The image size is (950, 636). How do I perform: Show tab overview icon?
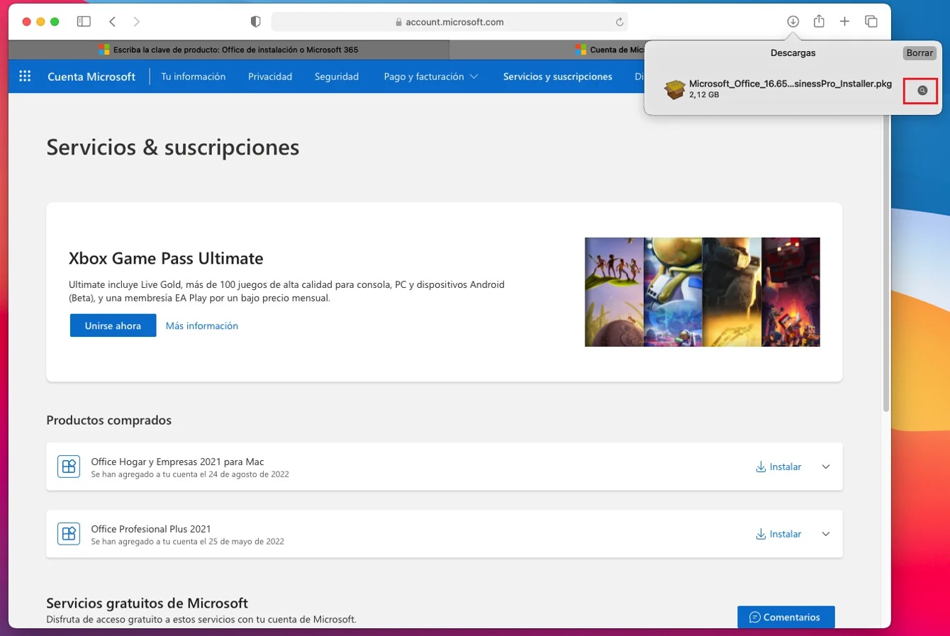coord(871,21)
